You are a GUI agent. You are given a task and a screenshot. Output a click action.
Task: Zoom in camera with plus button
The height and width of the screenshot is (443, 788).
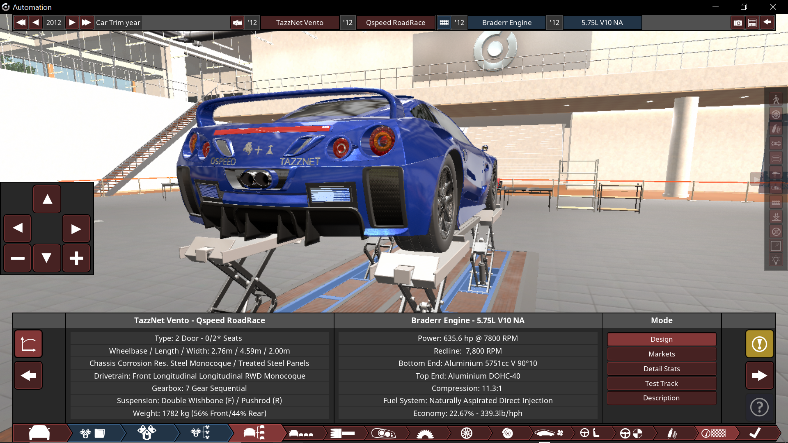pos(76,258)
